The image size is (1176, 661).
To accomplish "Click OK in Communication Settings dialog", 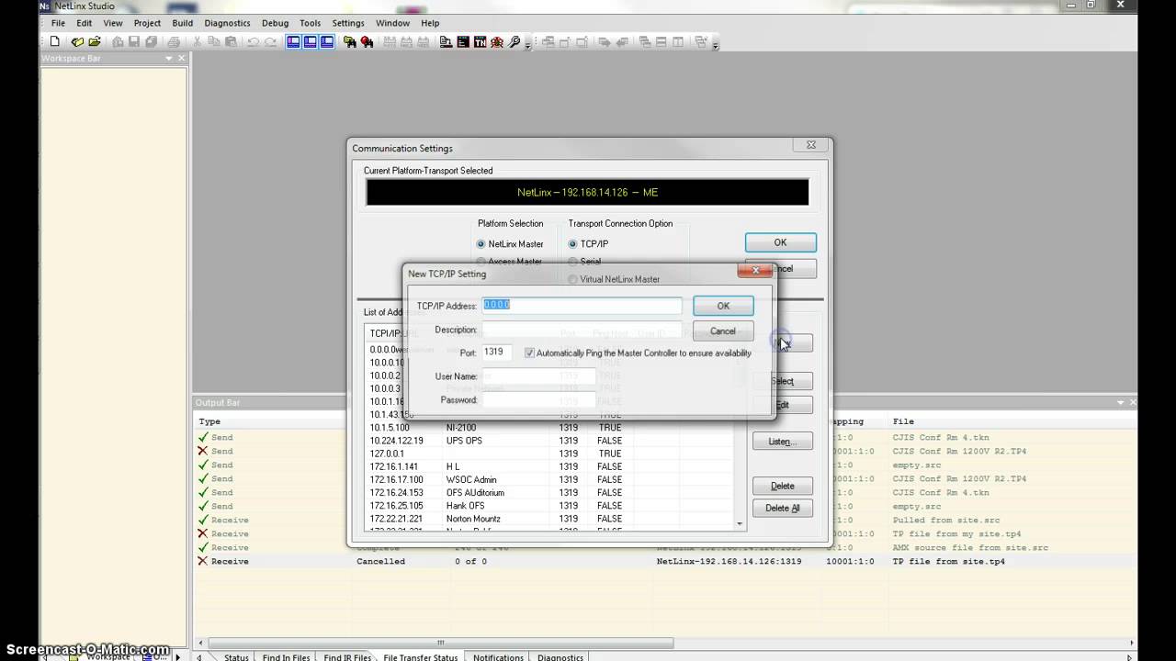I will [x=780, y=242].
